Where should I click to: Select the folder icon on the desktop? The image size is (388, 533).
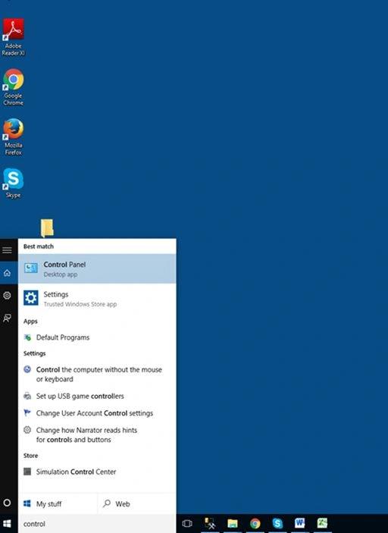point(47,227)
